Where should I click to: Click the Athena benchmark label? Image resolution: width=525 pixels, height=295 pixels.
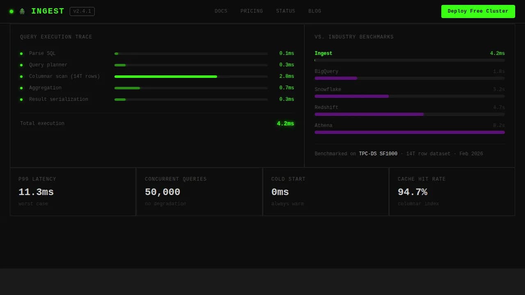pyautogui.click(x=324, y=126)
